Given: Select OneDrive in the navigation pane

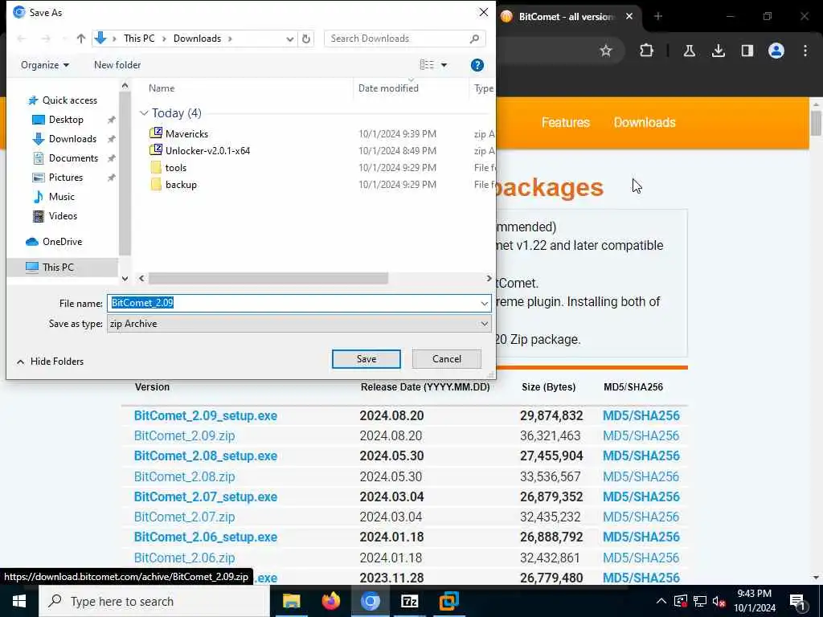Looking at the screenshot, I should [62, 241].
